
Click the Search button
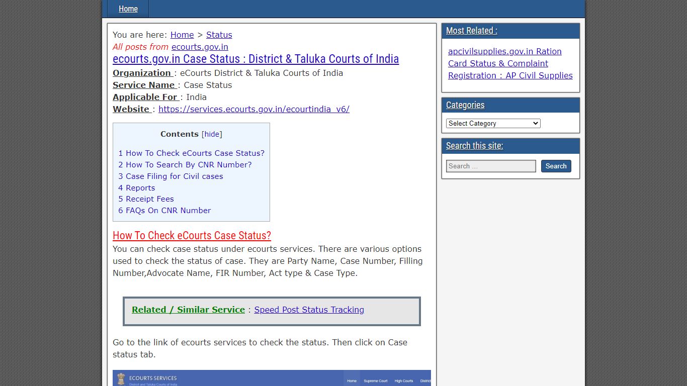pyautogui.click(x=556, y=166)
